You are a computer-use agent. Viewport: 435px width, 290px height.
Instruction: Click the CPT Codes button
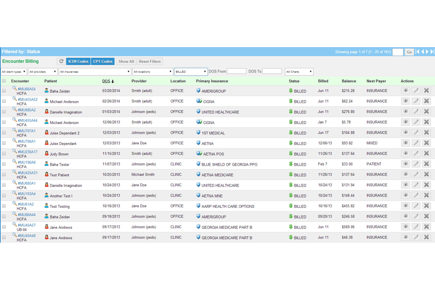pyautogui.click(x=103, y=61)
